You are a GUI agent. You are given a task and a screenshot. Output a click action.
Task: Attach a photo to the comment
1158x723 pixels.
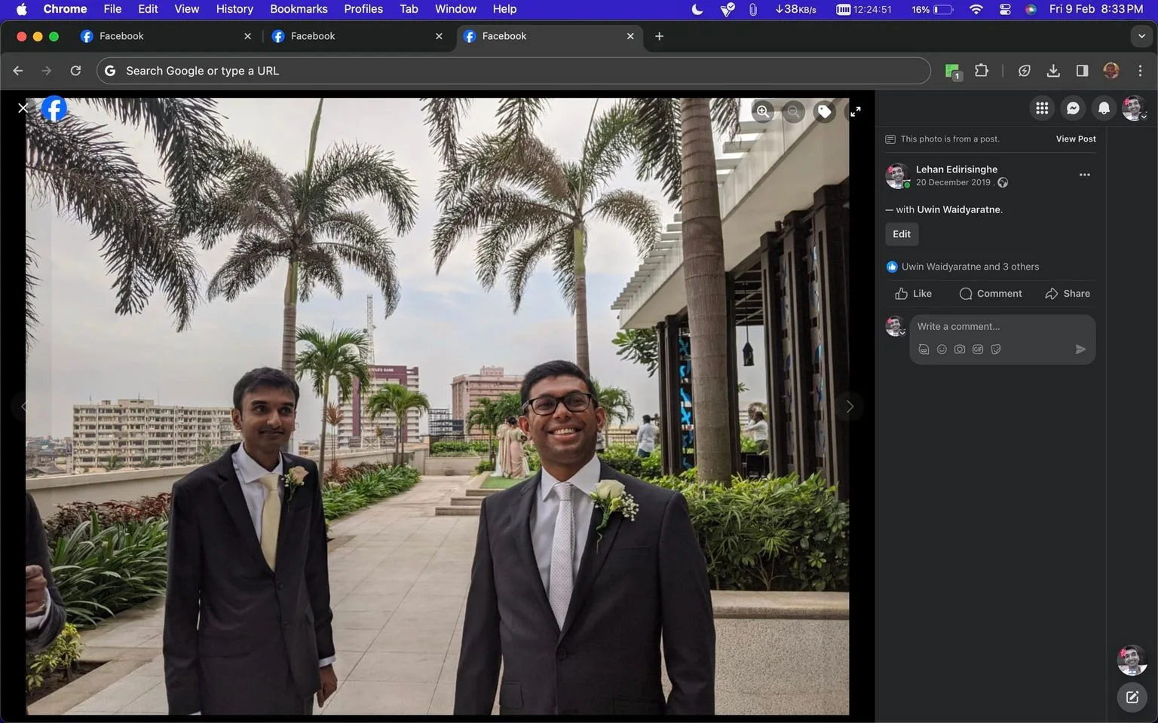(960, 349)
